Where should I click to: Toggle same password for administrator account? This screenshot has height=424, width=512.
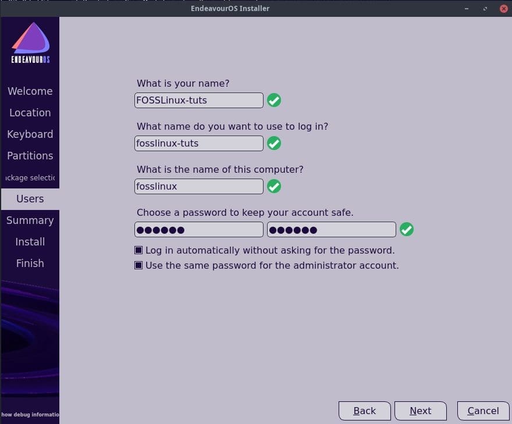click(138, 265)
